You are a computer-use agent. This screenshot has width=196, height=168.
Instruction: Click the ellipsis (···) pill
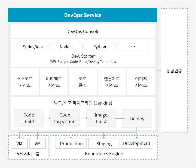point(133,47)
